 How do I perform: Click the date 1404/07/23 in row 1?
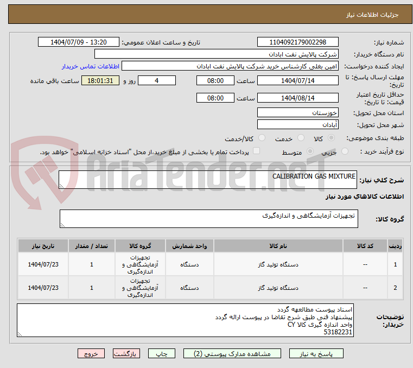tap(43, 264)
